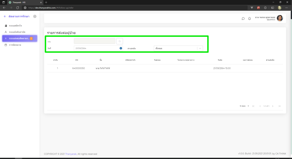Click the search magnifier button beside HN
This screenshot has width=292, height=159.
click(x=119, y=41)
